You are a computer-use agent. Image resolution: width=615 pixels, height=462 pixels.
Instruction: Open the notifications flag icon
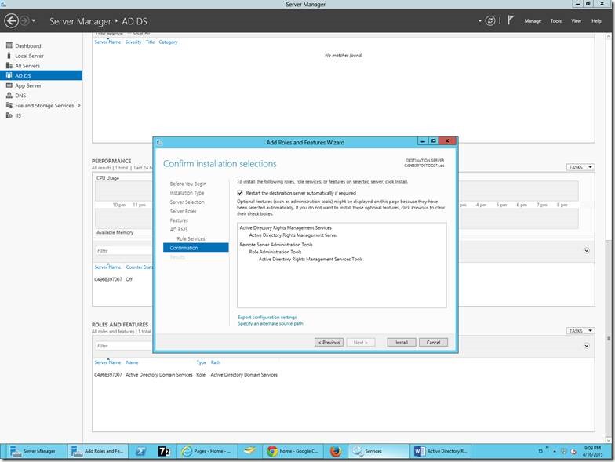coord(510,20)
